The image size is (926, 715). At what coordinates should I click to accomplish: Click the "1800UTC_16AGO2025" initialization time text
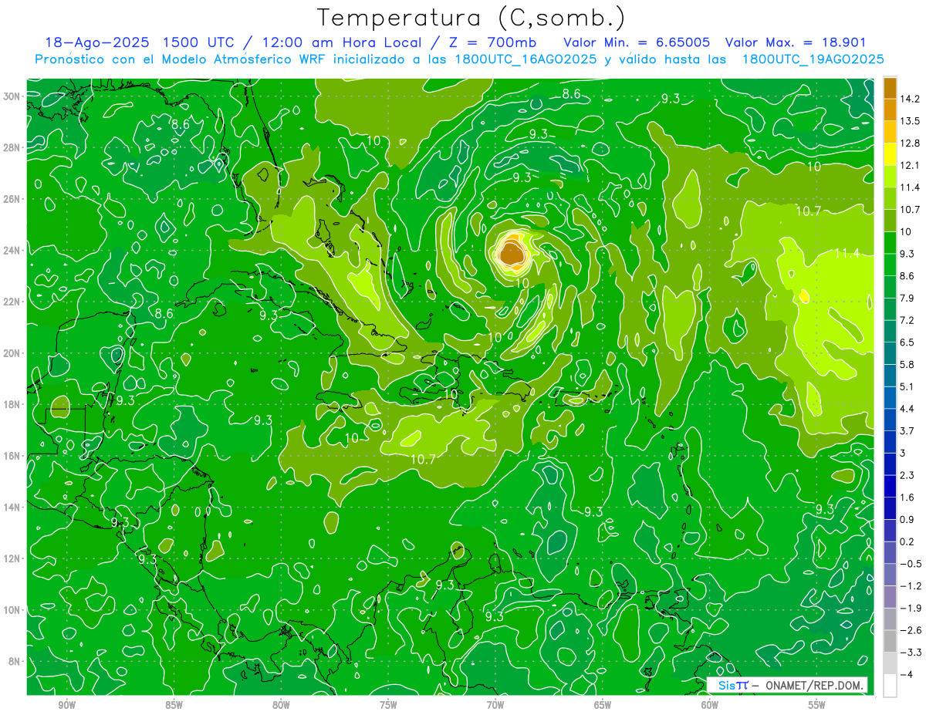(525, 59)
